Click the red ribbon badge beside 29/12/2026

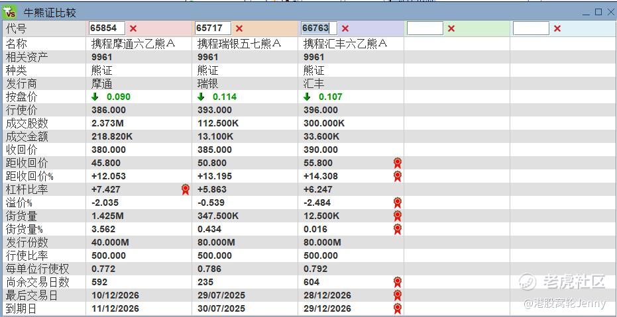point(398,309)
